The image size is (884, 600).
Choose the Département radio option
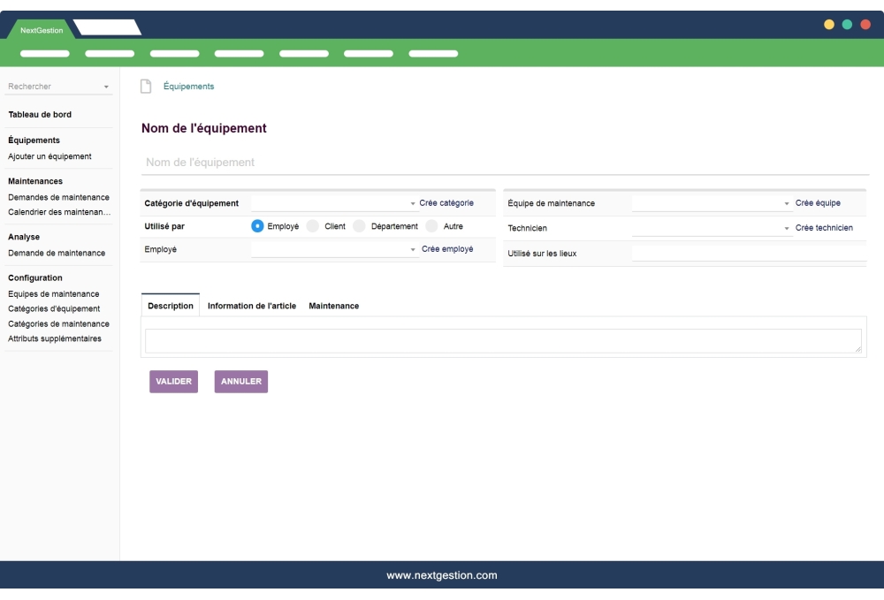(358, 226)
